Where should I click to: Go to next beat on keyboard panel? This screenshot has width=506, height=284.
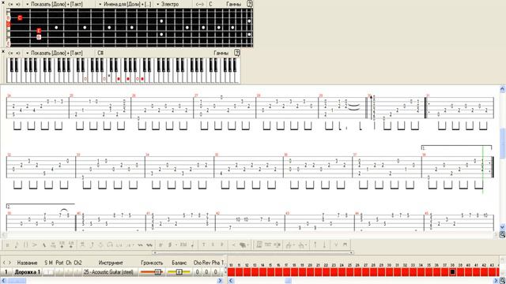click(18, 53)
